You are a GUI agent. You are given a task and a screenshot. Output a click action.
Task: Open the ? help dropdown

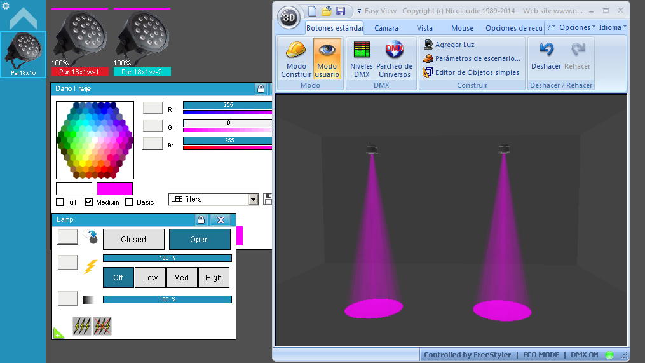pos(551,27)
